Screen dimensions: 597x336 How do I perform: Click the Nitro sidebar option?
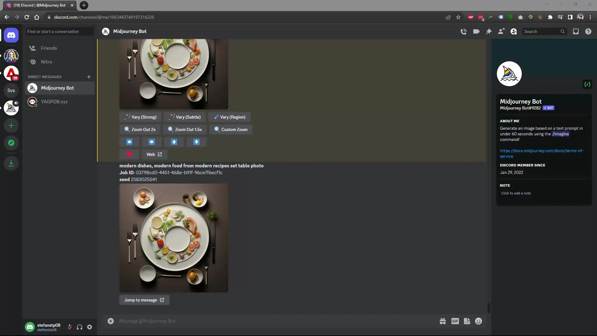point(46,62)
